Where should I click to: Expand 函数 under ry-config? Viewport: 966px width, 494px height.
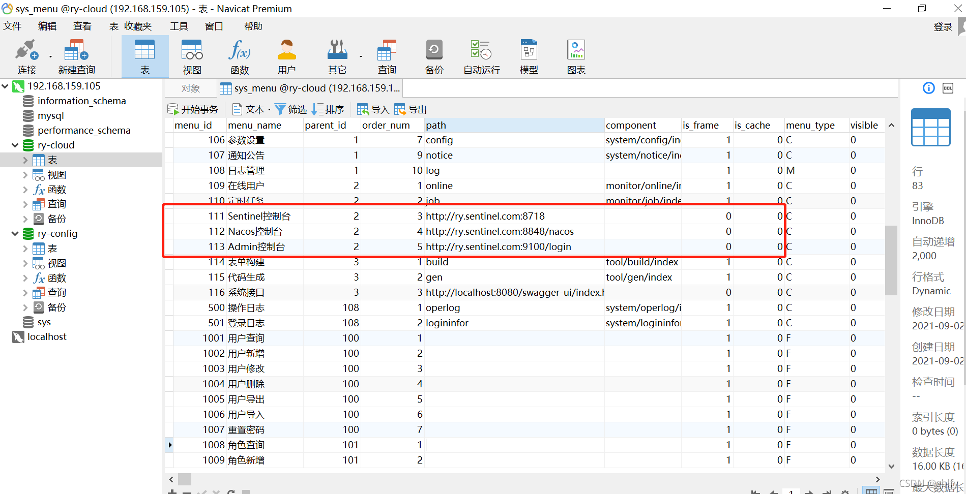tap(25, 278)
